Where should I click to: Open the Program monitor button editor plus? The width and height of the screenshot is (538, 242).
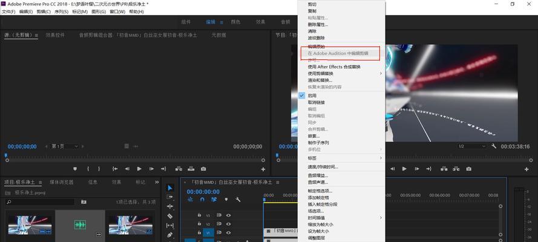coord(527,169)
